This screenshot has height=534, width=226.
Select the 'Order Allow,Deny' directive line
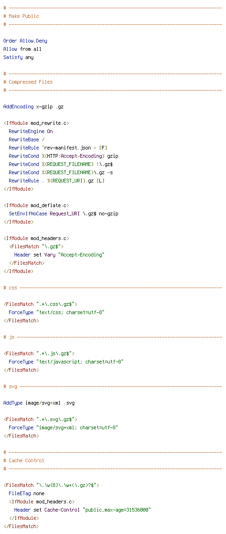point(26,41)
